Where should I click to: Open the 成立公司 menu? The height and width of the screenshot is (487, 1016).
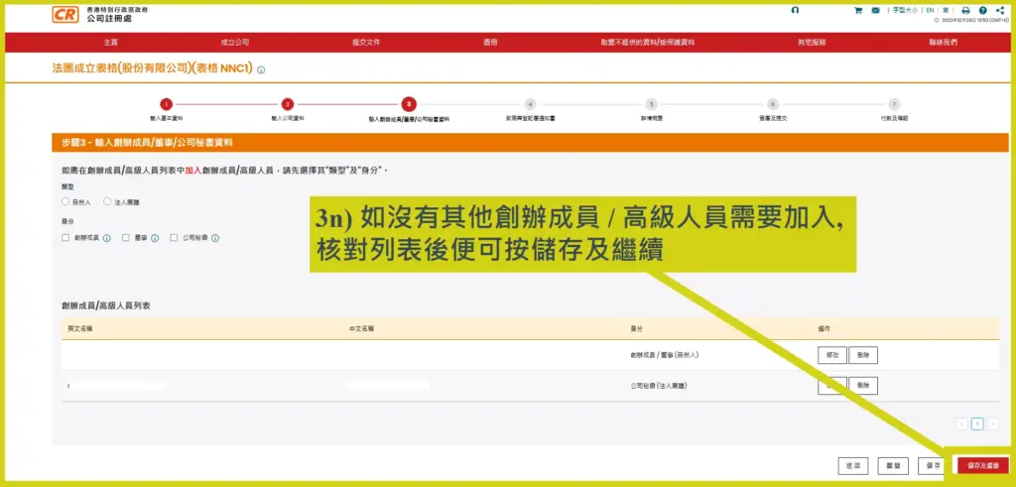(234, 43)
